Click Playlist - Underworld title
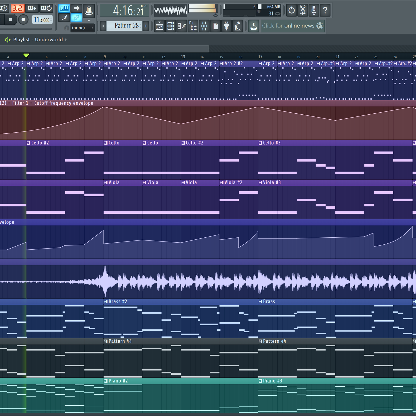Screen dimensions: 416x416 pos(38,40)
